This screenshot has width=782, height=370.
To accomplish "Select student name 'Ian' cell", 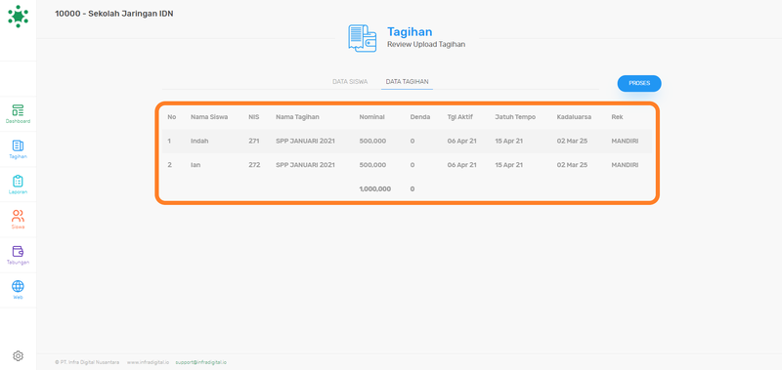I will (195, 165).
